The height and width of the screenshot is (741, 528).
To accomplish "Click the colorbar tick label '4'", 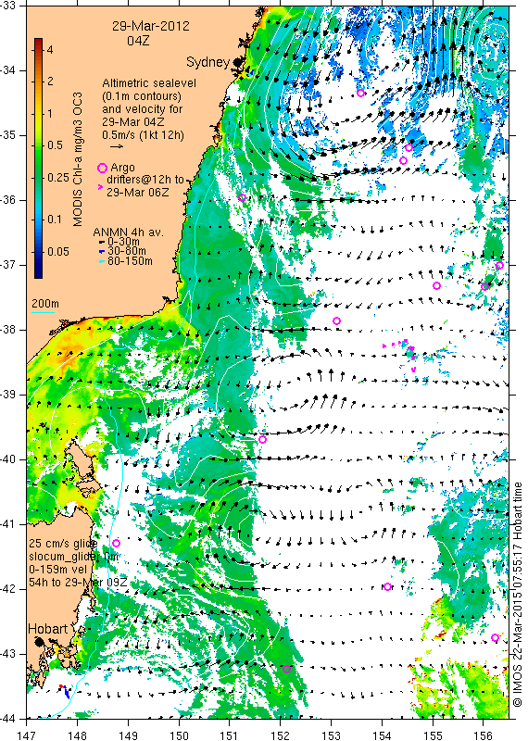I will point(50,50).
